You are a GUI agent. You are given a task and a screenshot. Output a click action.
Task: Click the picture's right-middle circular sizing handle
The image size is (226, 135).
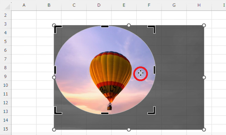point(204,78)
